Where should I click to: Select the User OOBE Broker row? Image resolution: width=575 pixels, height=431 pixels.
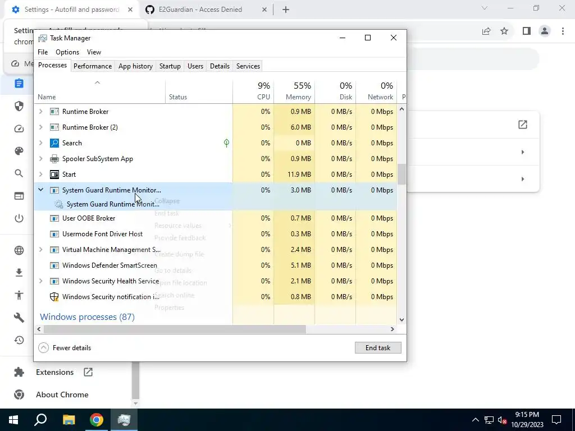coord(215,218)
